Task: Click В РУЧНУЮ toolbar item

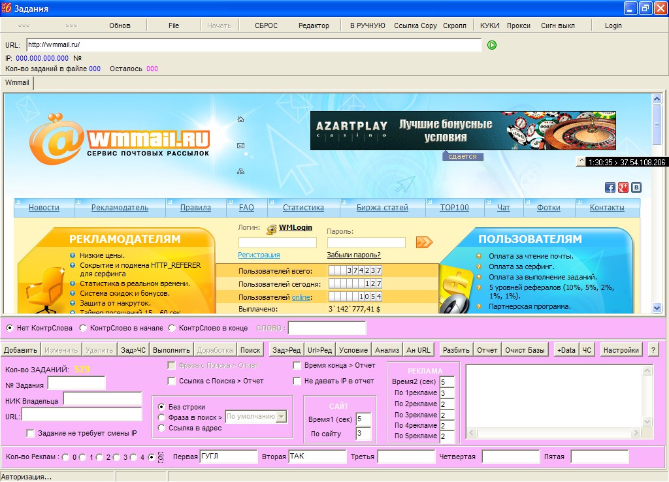Action: pyautogui.click(x=367, y=25)
